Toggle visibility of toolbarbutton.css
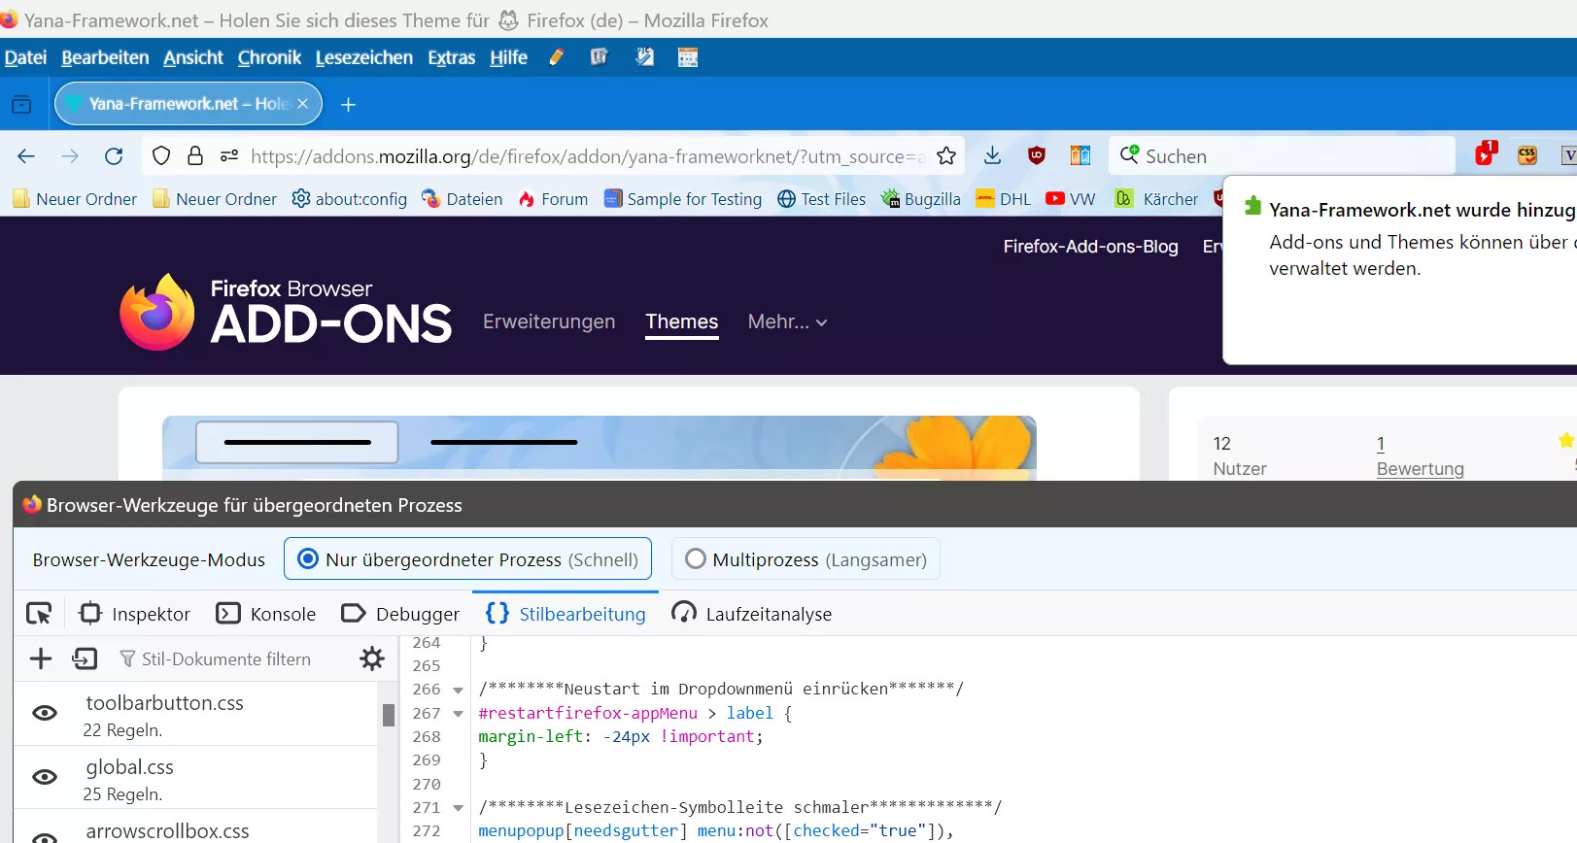 click(45, 714)
